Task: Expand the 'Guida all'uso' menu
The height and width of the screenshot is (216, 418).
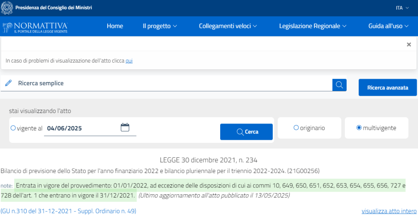Action: pyautogui.click(x=389, y=26)
